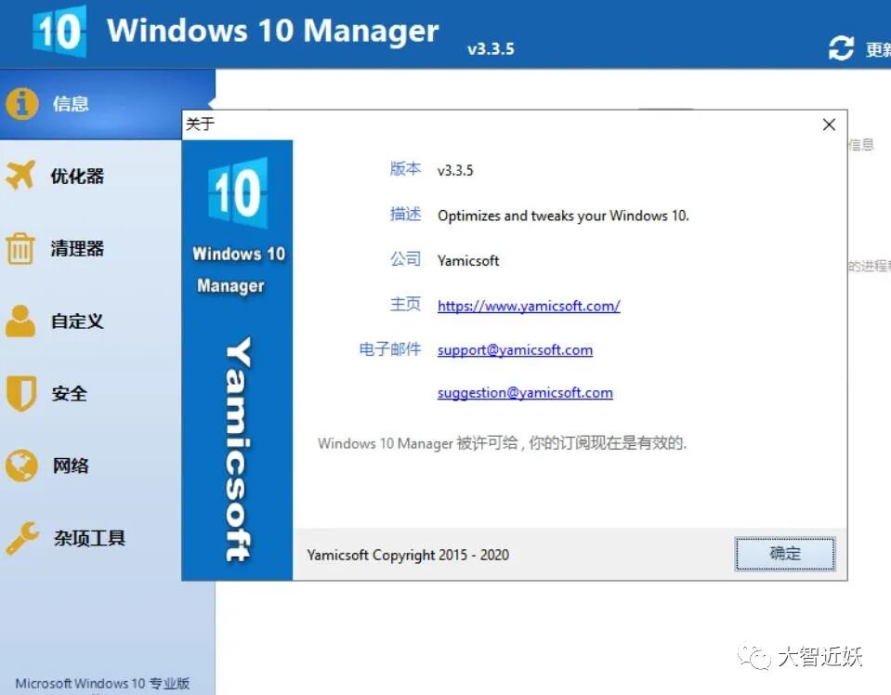This screenshot has width=891, height=695.
Task: Click the 关于 dialog title
Action: pyautogui.click(x=200, y=124)
